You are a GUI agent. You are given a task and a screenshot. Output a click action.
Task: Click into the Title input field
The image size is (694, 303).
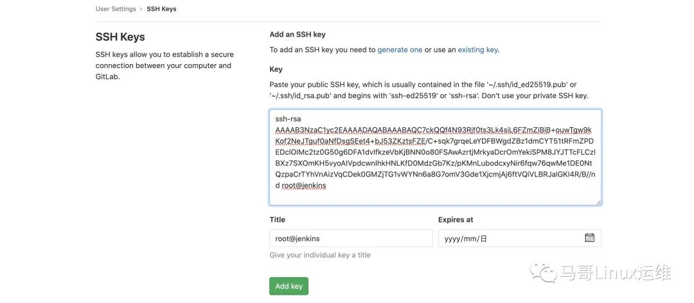[351, 238]
